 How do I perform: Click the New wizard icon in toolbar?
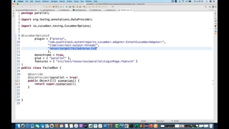(13, 7)
